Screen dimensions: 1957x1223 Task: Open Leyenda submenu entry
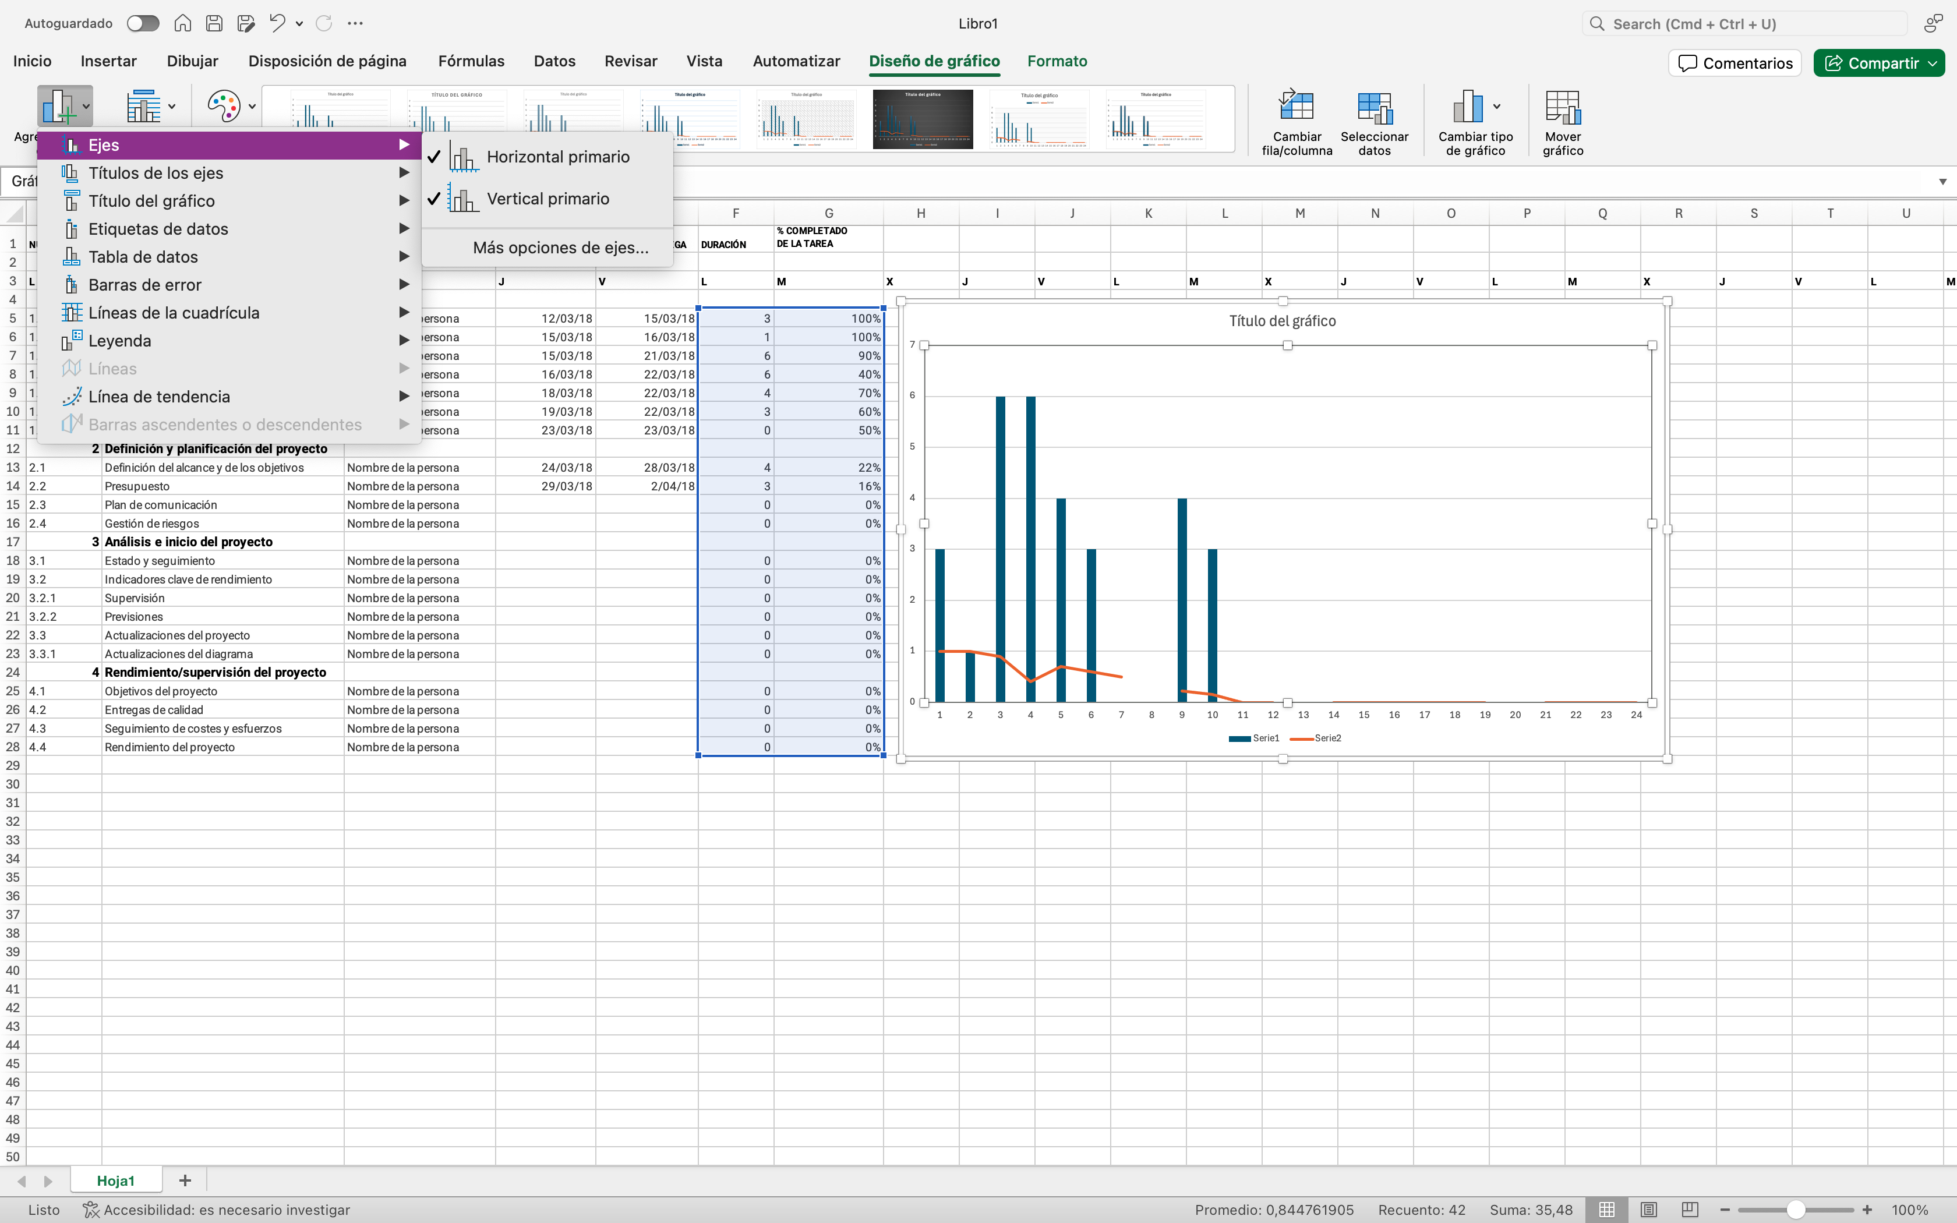[119, 341]
